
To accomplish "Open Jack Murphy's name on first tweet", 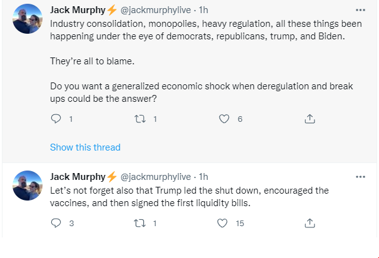I will (x=78, y=11).
